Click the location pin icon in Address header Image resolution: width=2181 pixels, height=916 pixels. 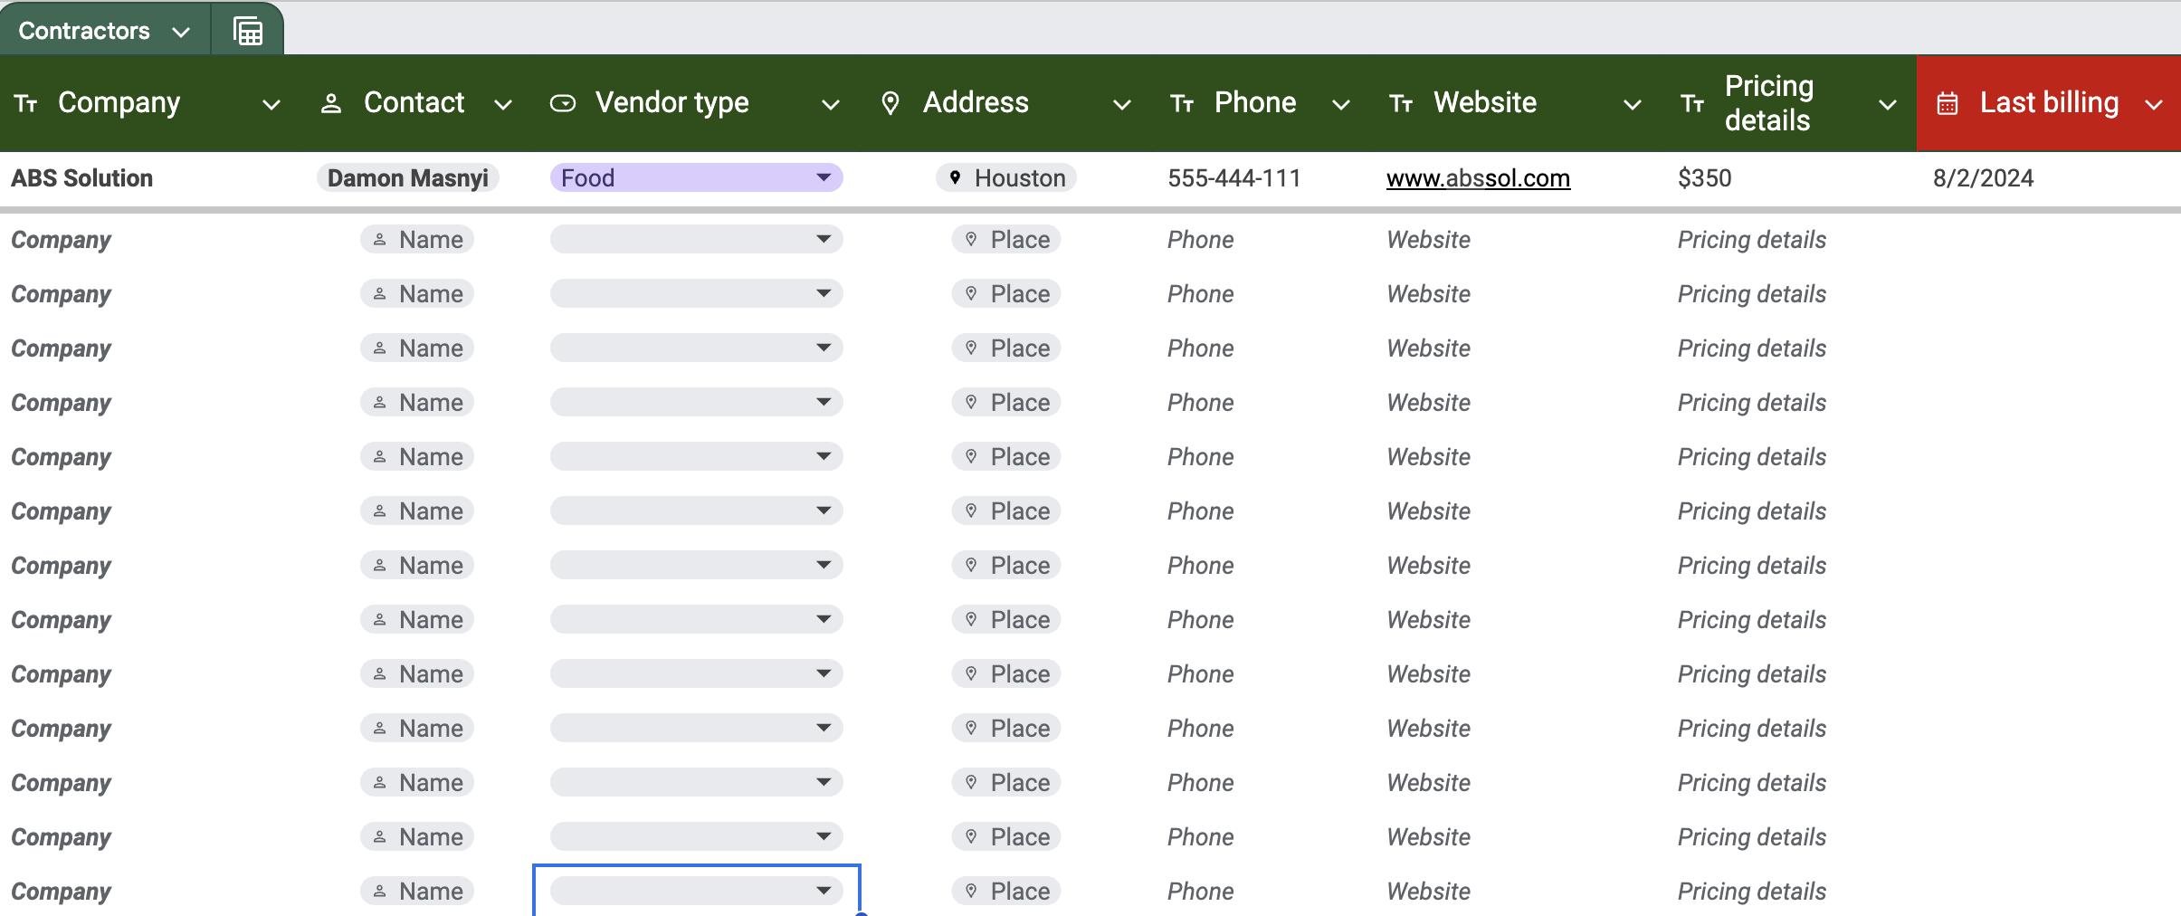pyautogui.click(x=890, y=104)
